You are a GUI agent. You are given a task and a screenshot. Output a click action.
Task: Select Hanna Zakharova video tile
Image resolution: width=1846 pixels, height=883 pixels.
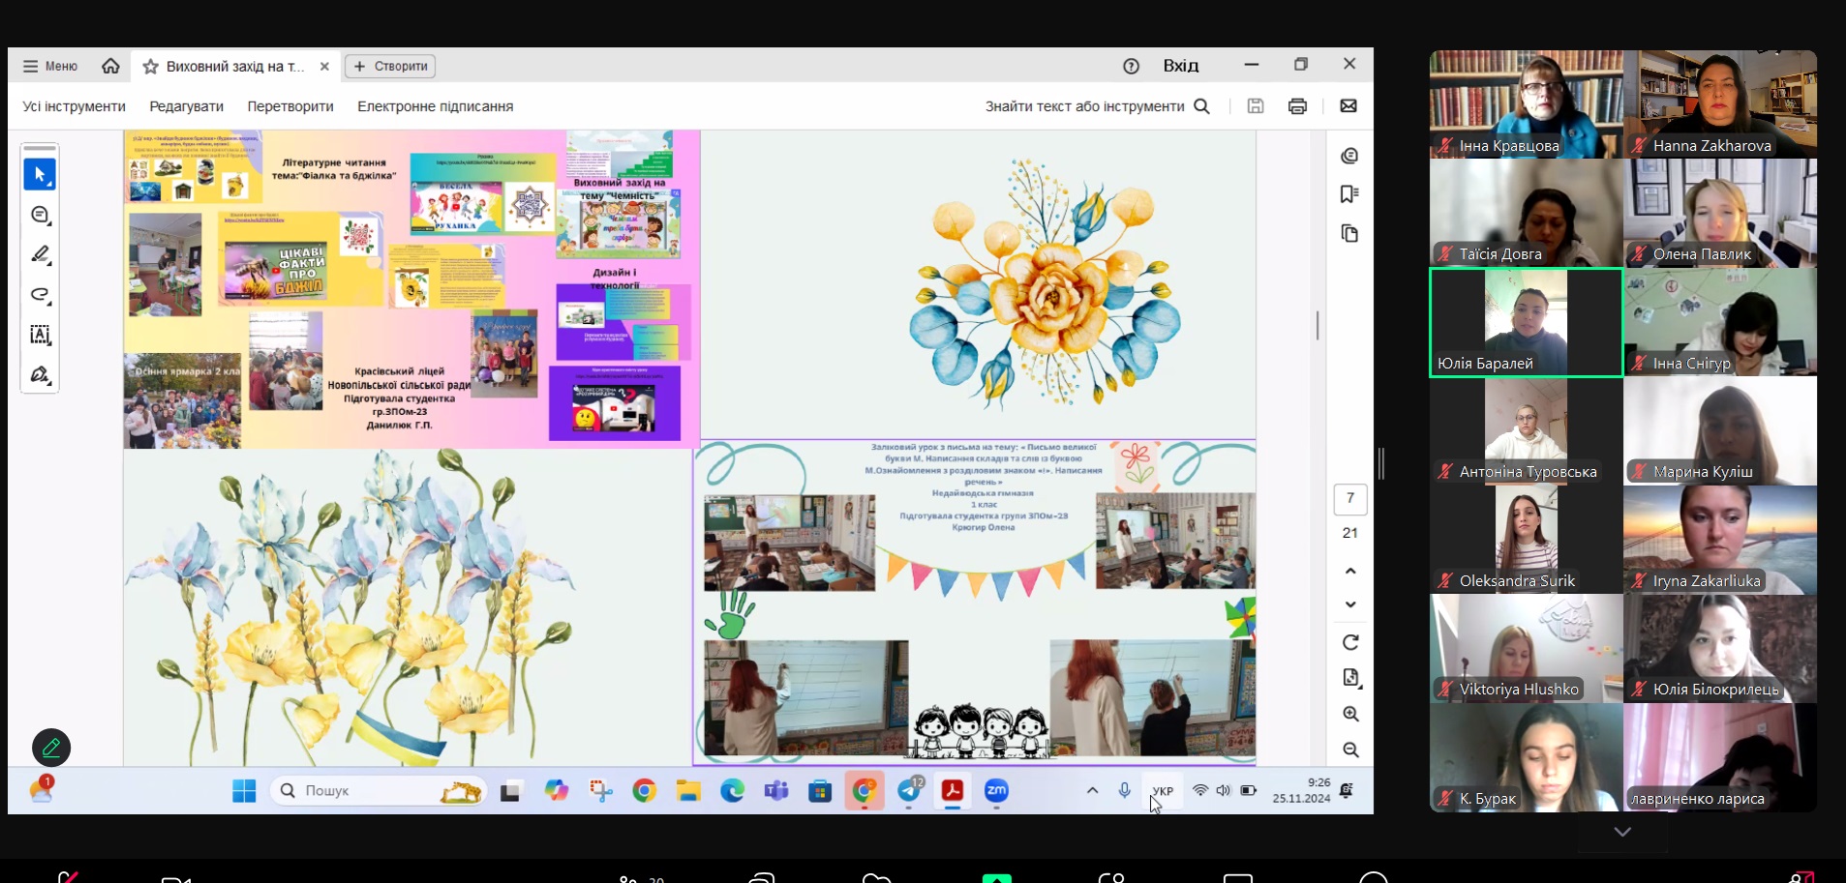1720,104
